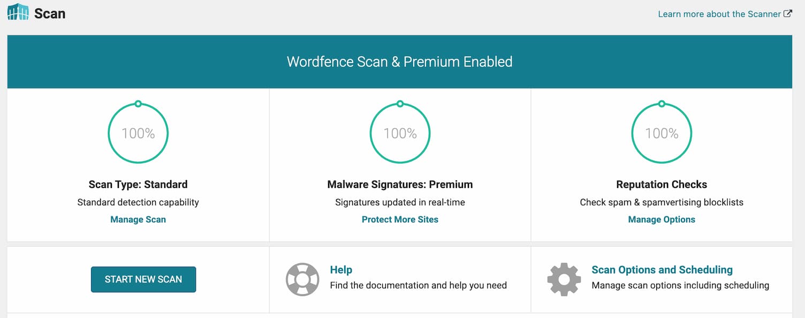Click Check spam and spamvertising blocklists text

[x=662, y=202]
